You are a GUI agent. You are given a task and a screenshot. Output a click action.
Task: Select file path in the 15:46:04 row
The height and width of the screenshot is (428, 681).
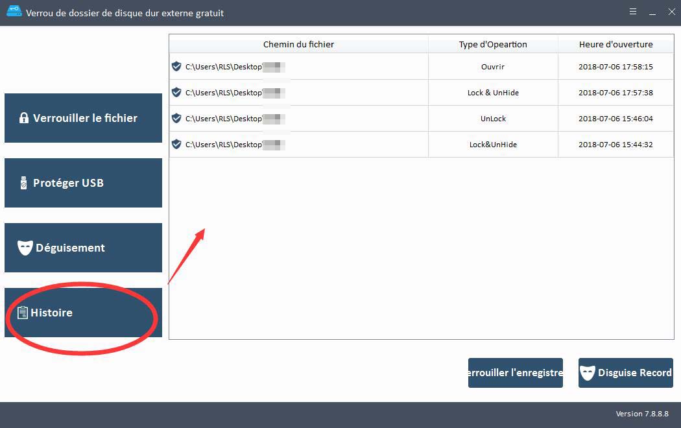coord(235,119)
